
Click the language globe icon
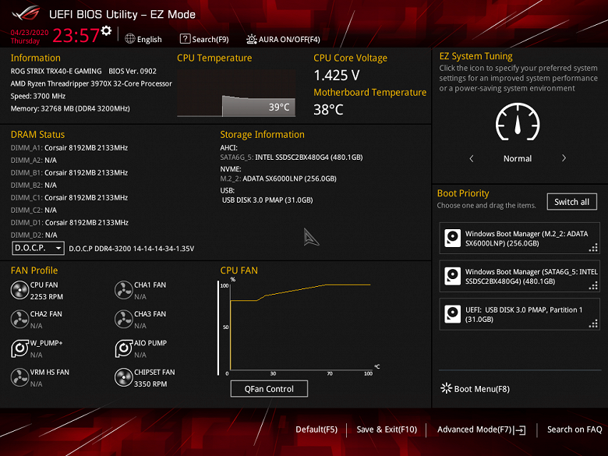pyautogui.click(x=130, y=39)
